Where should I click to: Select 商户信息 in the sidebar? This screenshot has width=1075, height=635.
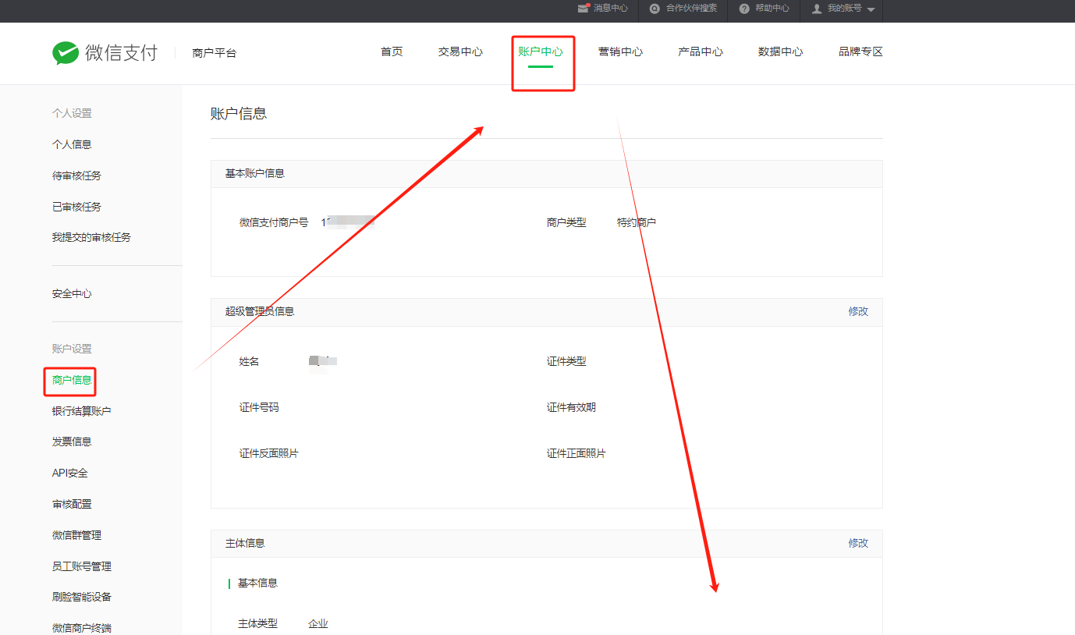72,381
